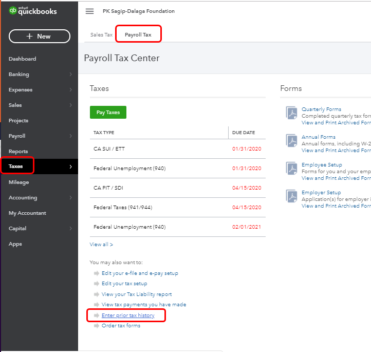The height and width of the screenshot is (352, 371).
Task: Open archived forms link under Annual Forms
Action: pos(336,150)
